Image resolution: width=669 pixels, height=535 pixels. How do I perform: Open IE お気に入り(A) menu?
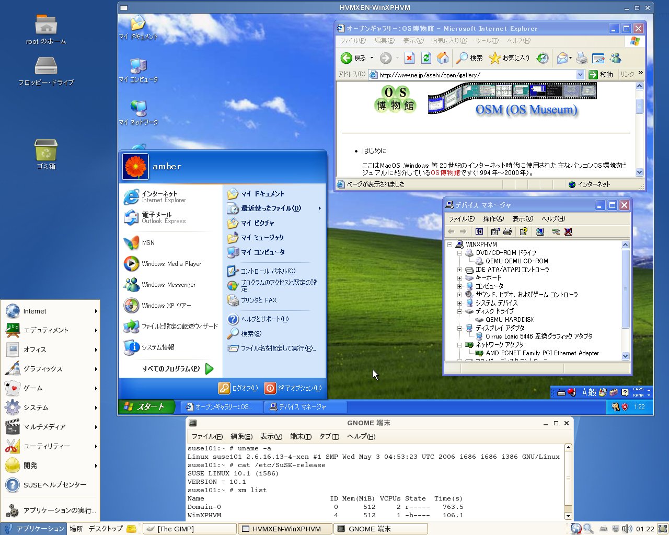point(449,41)
